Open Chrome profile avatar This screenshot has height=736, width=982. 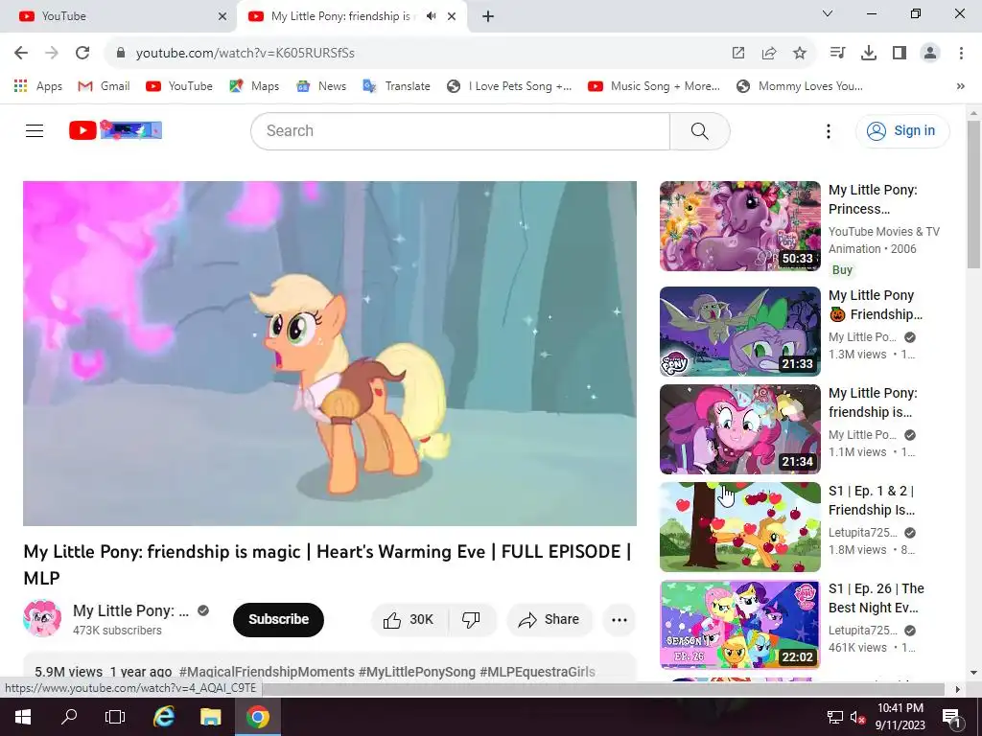tap(930, 54)
